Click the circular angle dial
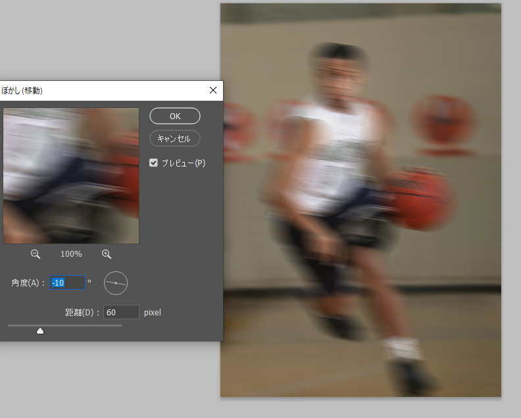521x418 pixels. (x=116, y=282)
